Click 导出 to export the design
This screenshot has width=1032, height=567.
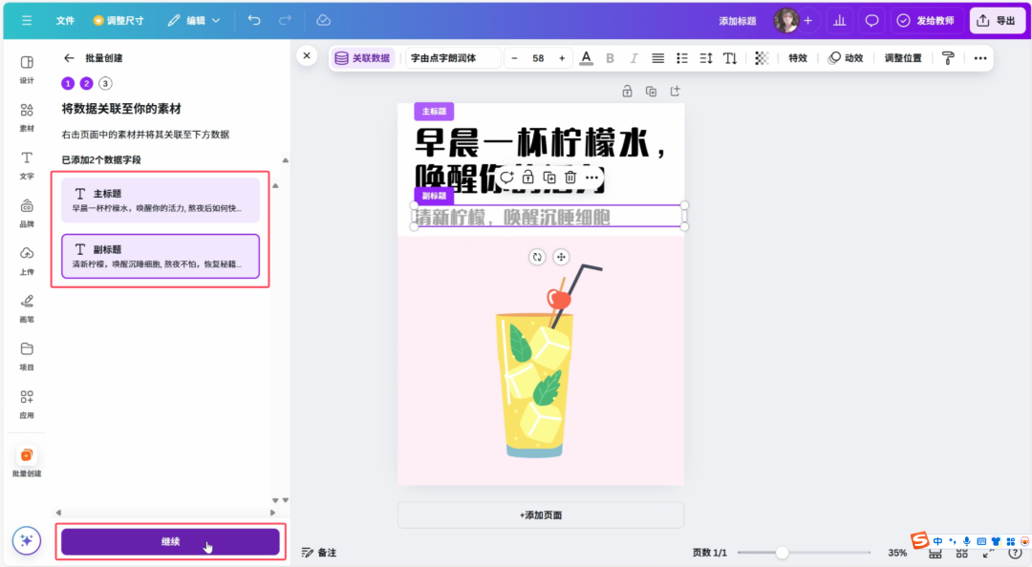[x=997, y=20]
